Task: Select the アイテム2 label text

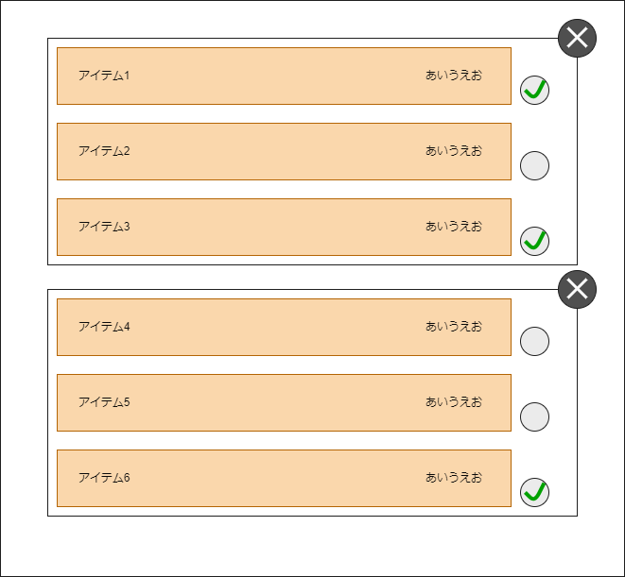Action: [x=104, y=151]
